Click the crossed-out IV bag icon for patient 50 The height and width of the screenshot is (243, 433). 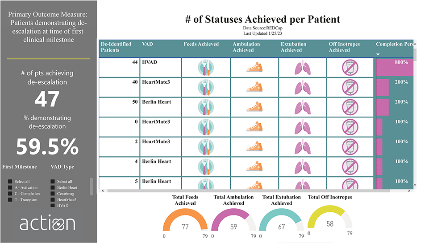pos(350,107)
